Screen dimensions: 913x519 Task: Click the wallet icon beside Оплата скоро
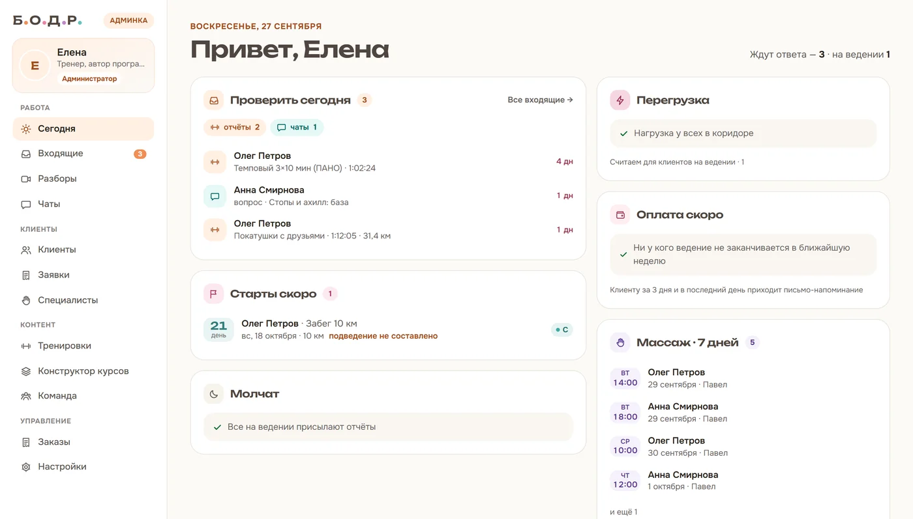620,215
